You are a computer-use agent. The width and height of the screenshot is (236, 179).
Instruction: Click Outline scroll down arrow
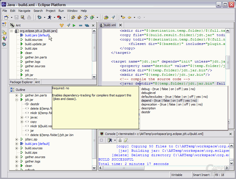(x=94, y=168)
